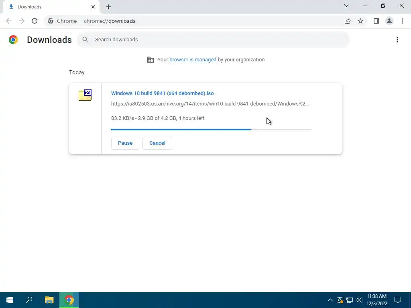Share this page icon in address bar

tap(348, 21)
